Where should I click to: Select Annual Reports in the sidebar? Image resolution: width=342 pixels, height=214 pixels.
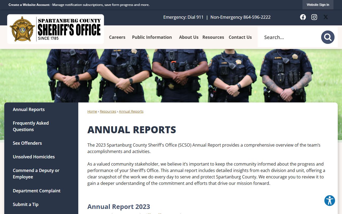(x=29, y=109)
